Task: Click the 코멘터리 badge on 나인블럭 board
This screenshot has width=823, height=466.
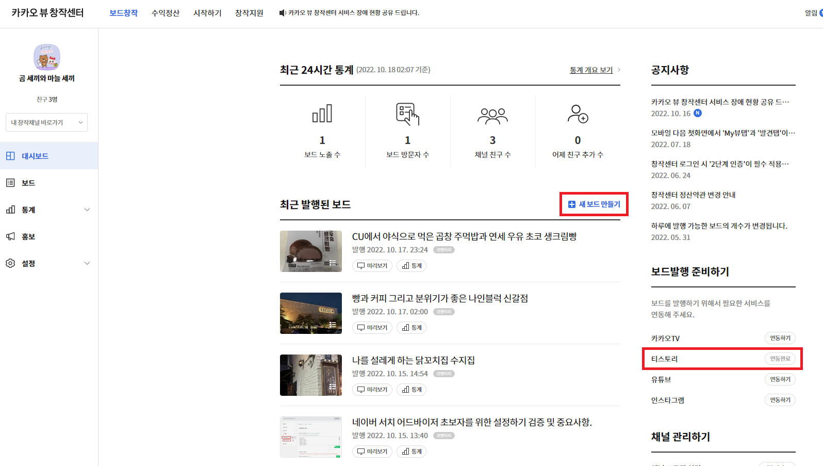Action: [443, 312]
